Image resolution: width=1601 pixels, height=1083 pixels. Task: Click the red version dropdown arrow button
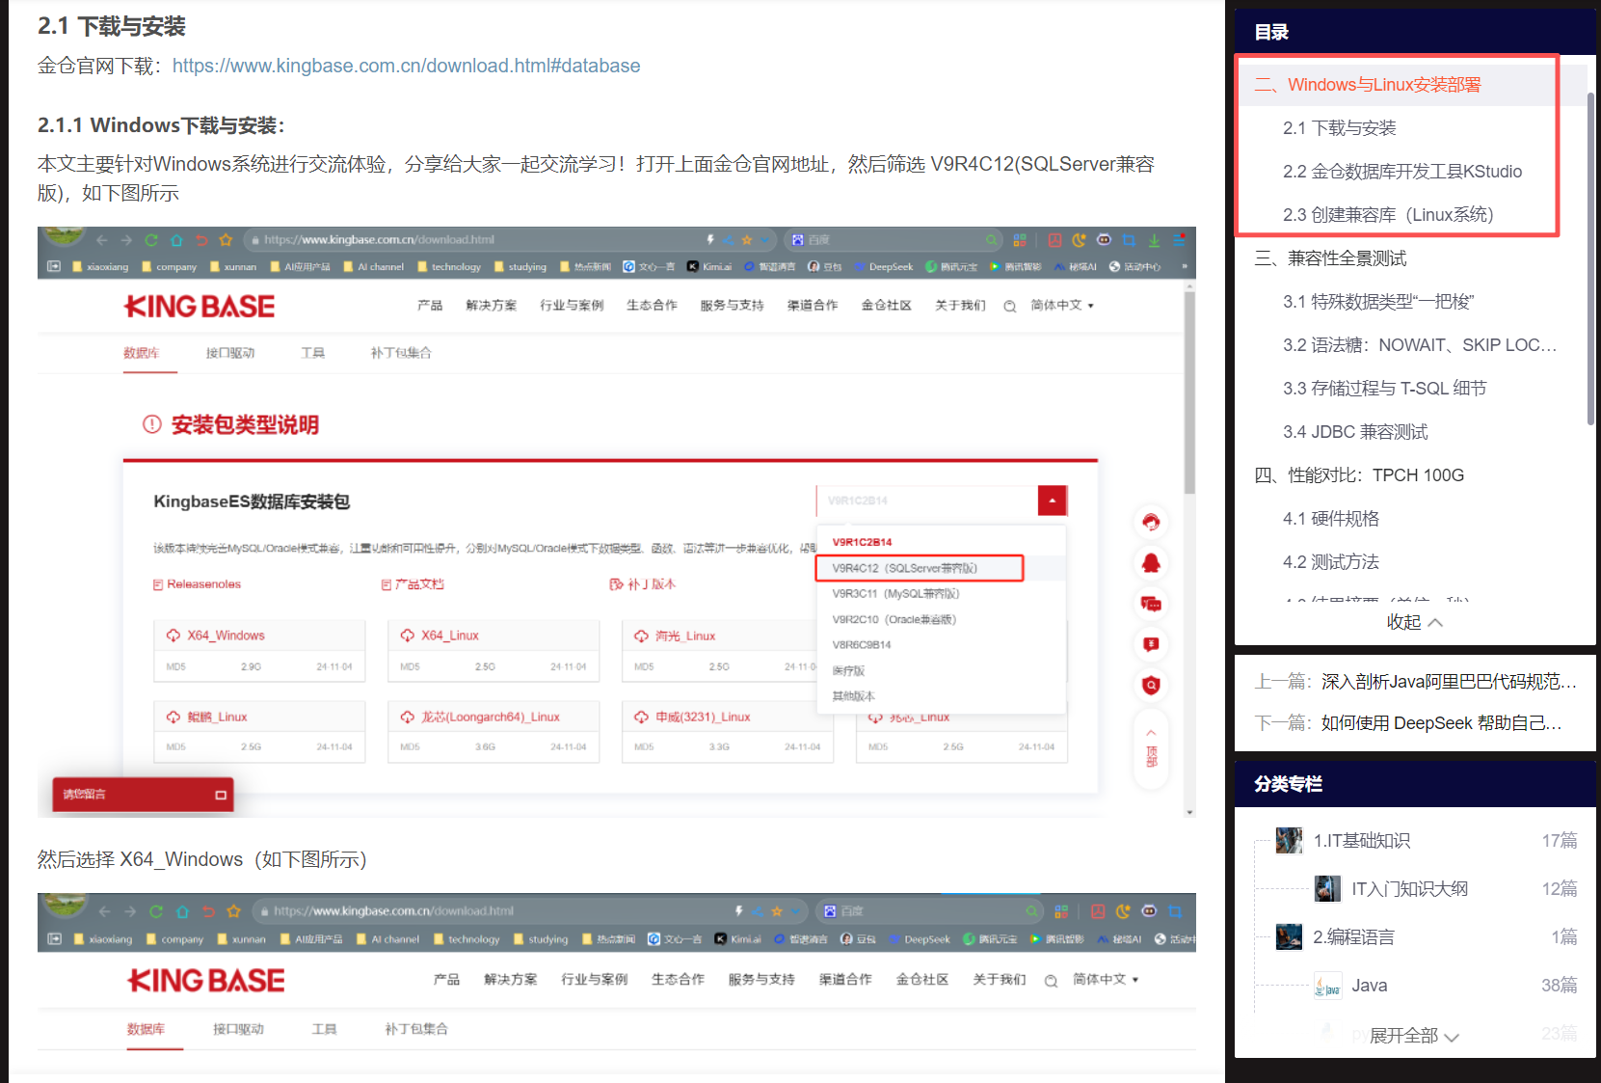click(1052, 501)
